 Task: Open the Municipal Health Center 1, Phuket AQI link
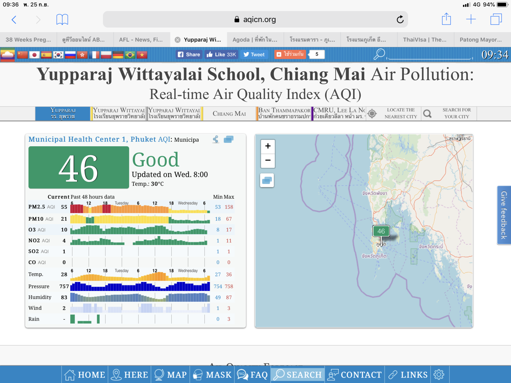99,139
